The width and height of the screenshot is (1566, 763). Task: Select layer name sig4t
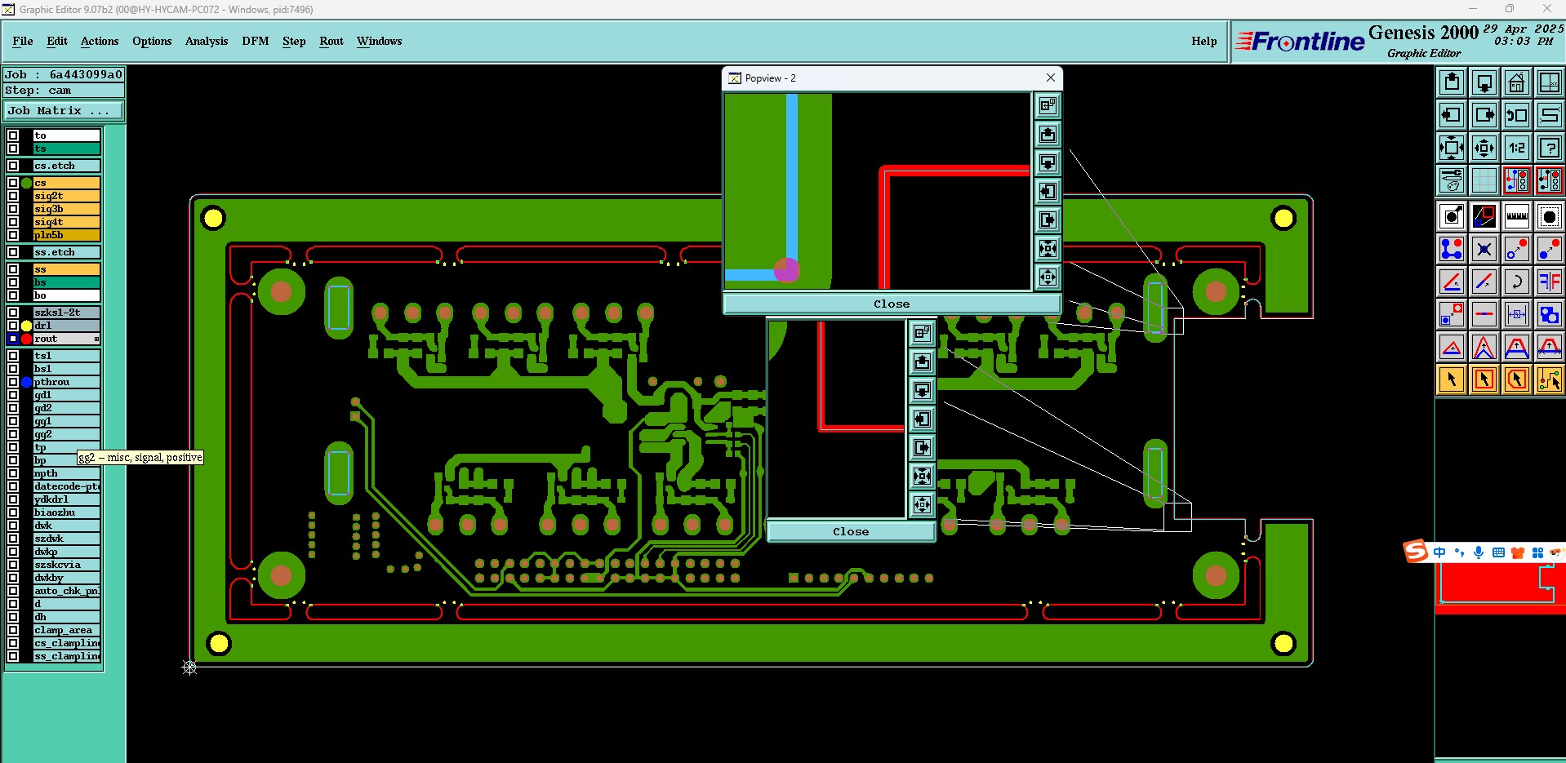66,222
